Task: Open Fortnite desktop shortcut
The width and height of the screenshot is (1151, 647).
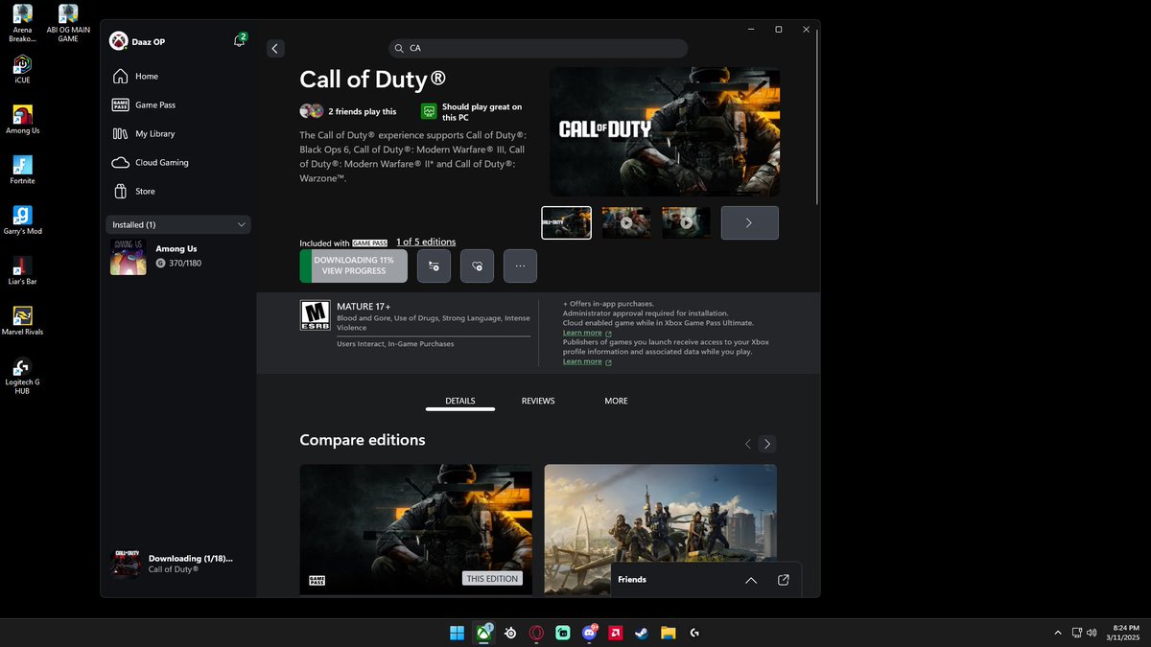Action: tap(22, 170)
